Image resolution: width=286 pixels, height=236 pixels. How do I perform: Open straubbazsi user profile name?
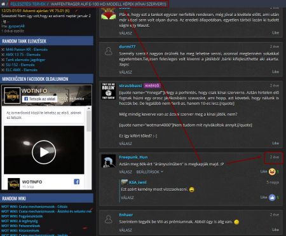coord(130,86)
